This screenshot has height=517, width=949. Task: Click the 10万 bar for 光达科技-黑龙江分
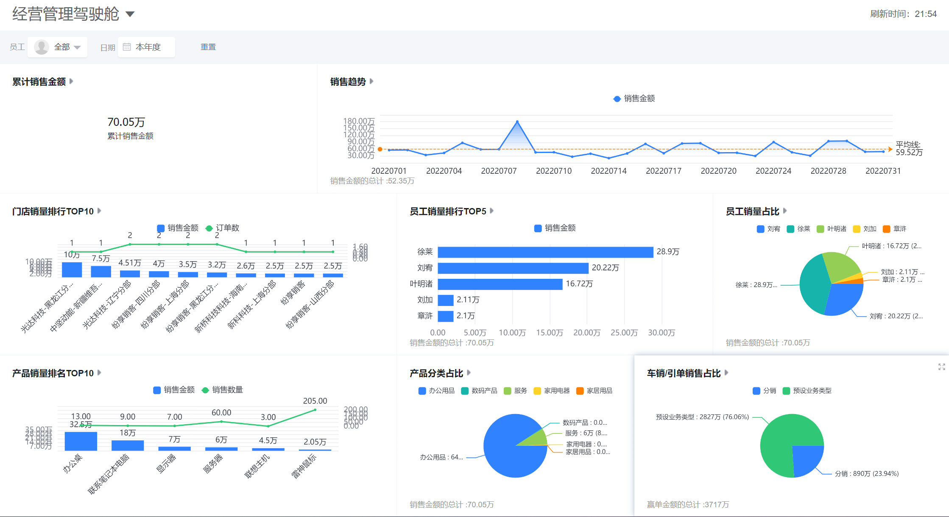(72, 270)
